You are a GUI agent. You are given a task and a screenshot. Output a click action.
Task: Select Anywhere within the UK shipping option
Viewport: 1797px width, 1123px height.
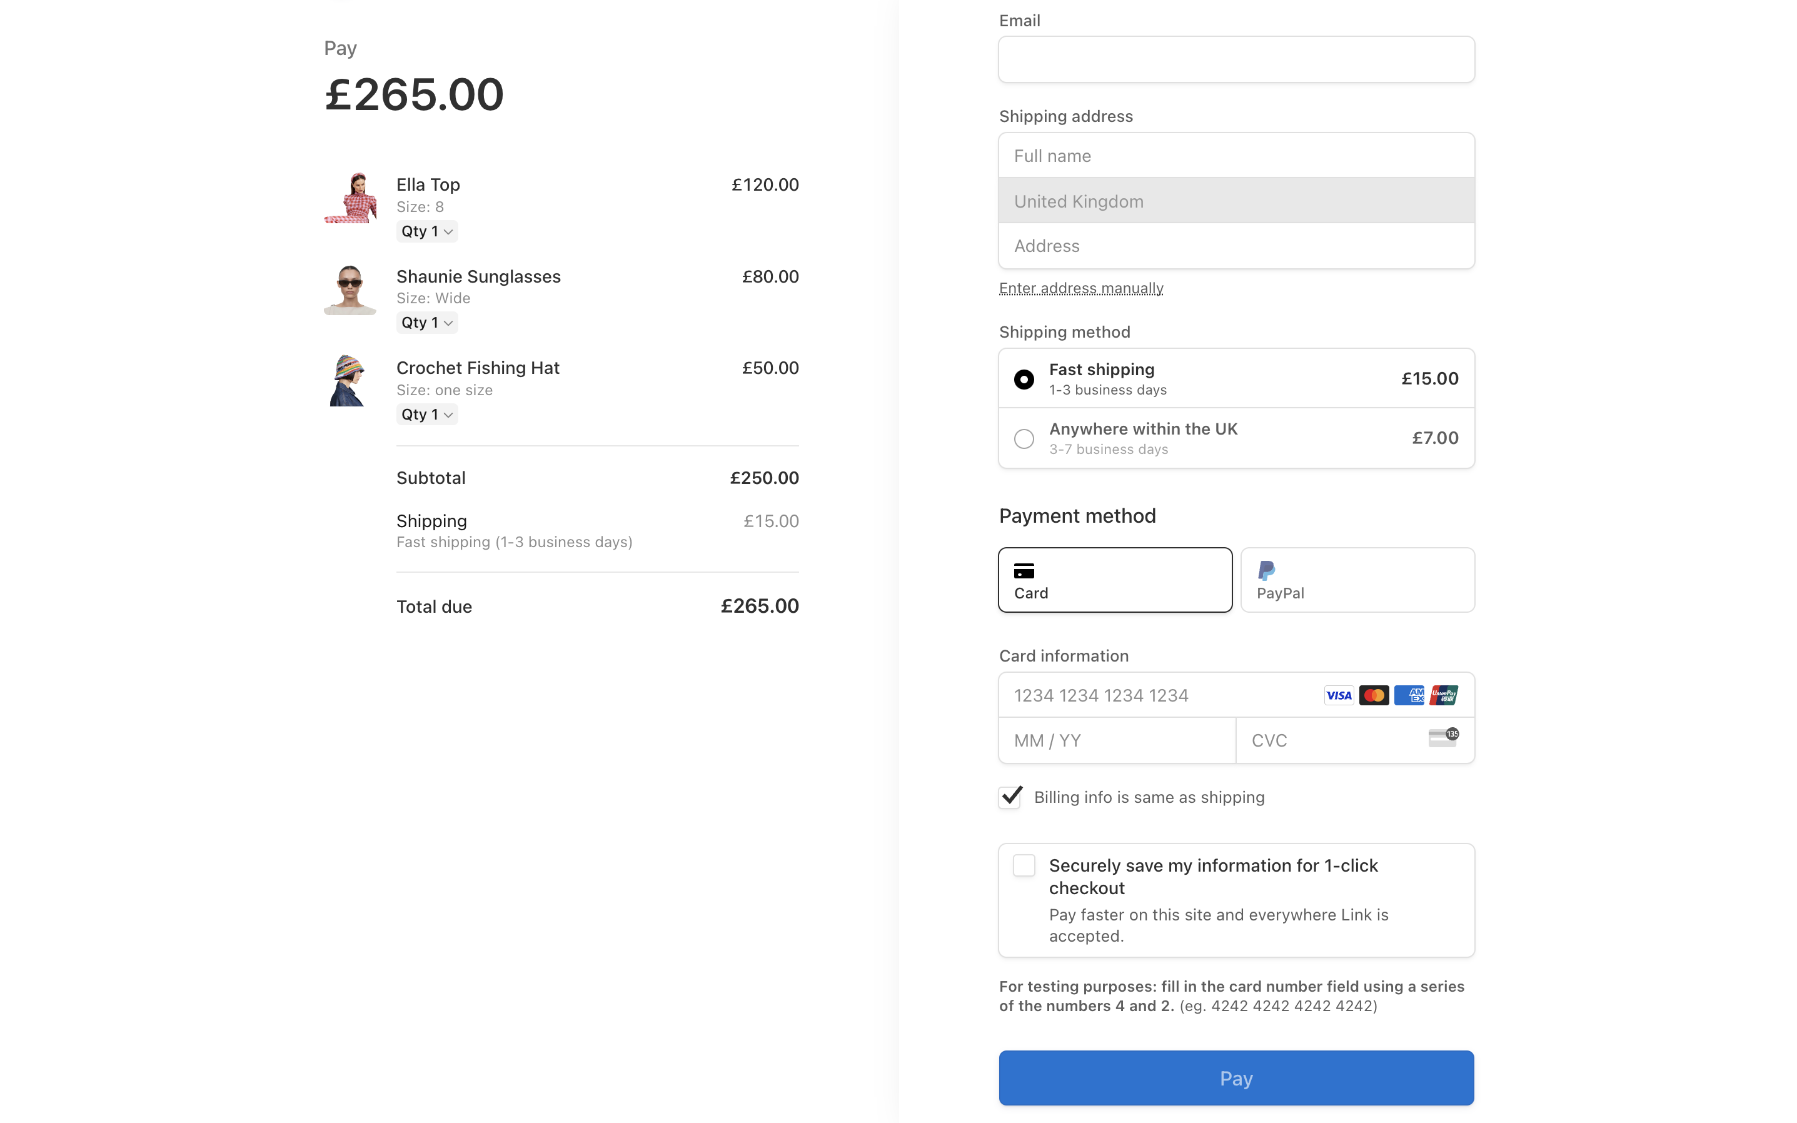click(x=1024, y=438)
